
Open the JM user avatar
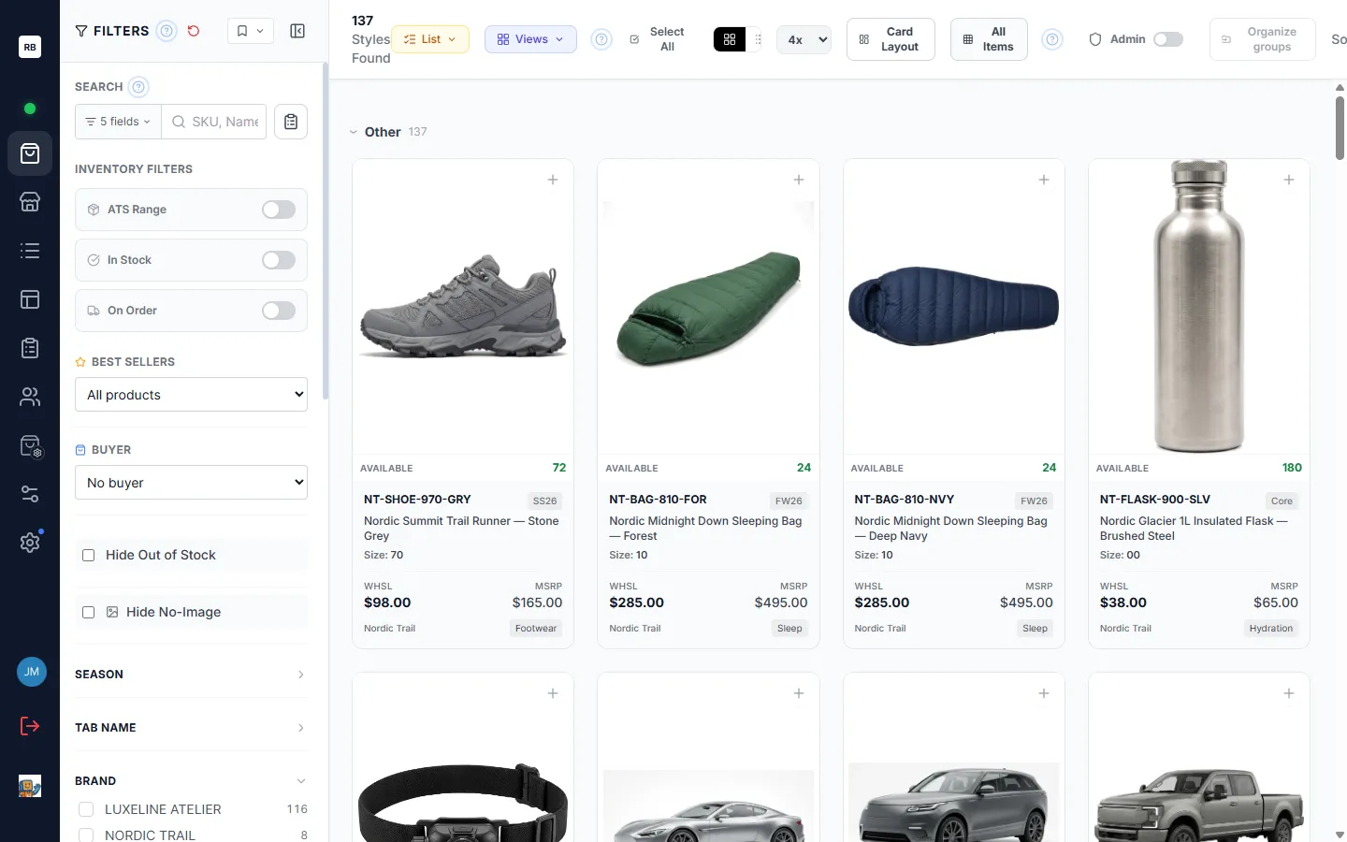coord(32,672)
